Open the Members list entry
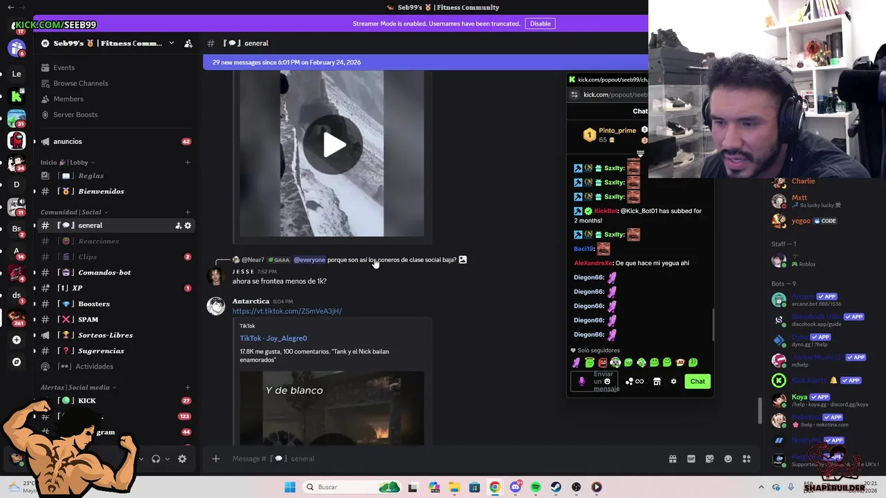886x498 pixels. click(x=68, y=99)
